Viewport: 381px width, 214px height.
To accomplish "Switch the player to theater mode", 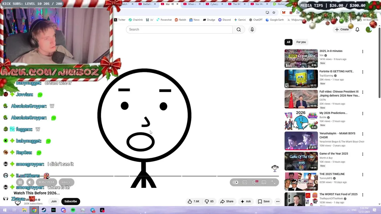I will 264,182.
